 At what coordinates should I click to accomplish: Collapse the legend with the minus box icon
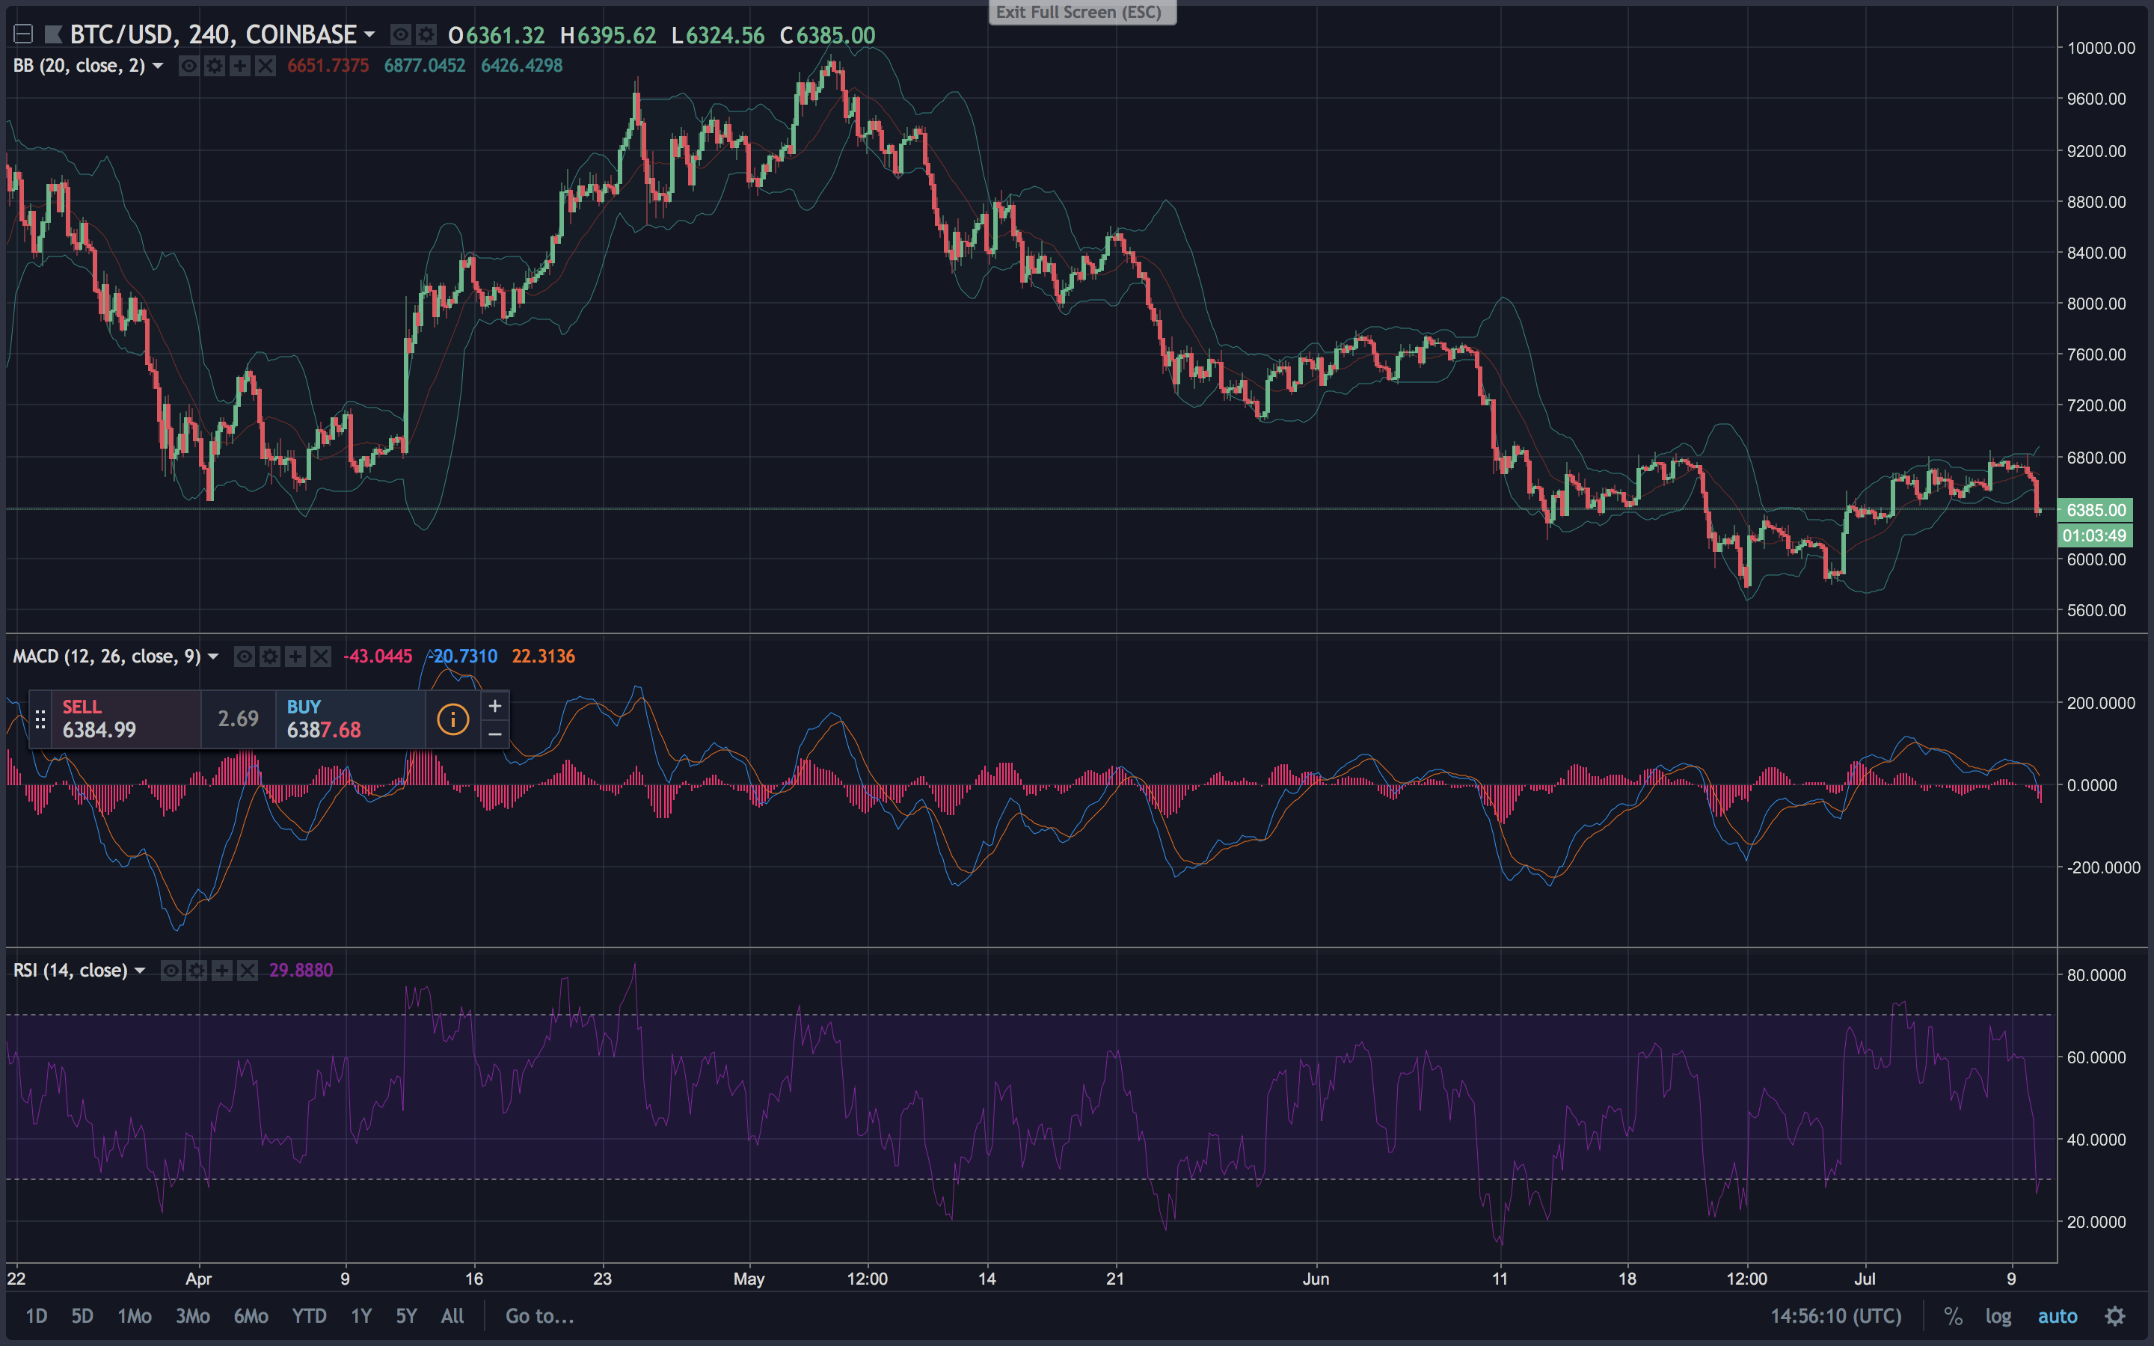point(23,34)
